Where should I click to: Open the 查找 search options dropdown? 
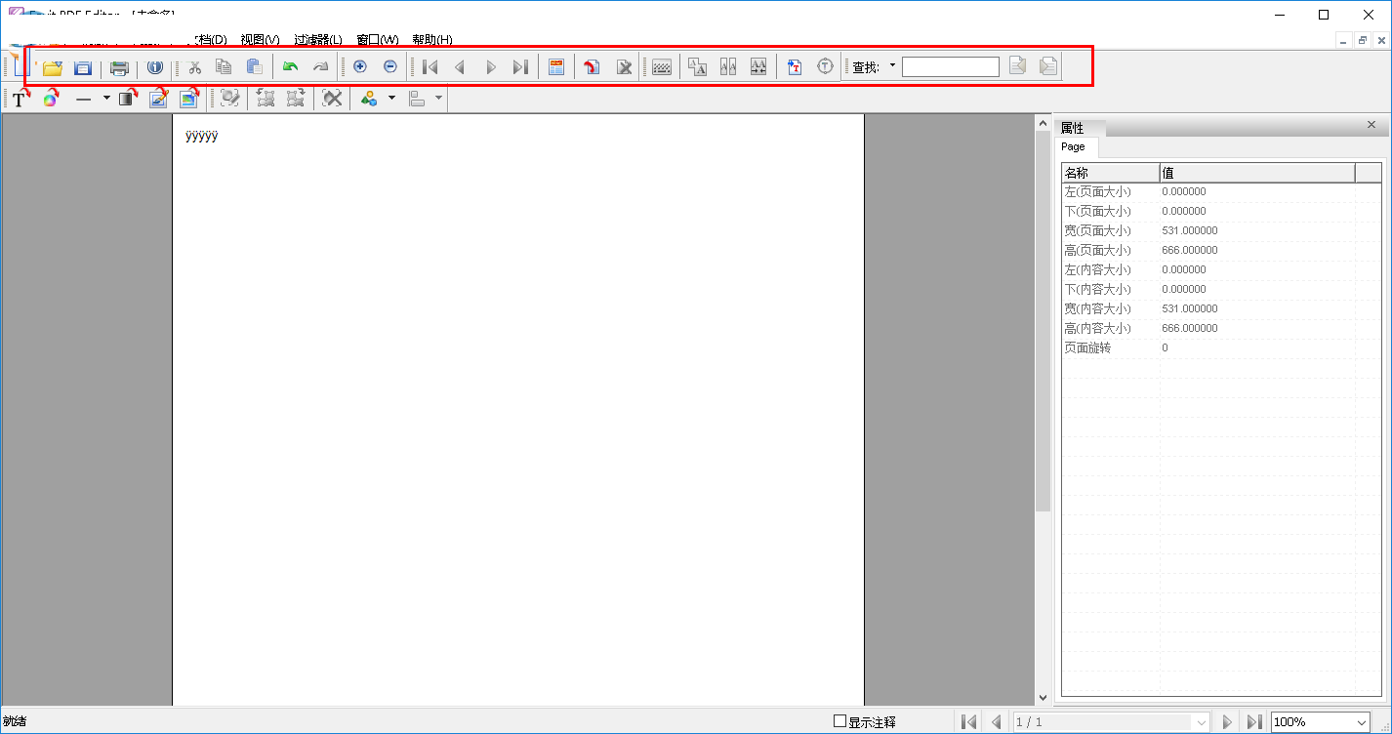coord(891,66)
